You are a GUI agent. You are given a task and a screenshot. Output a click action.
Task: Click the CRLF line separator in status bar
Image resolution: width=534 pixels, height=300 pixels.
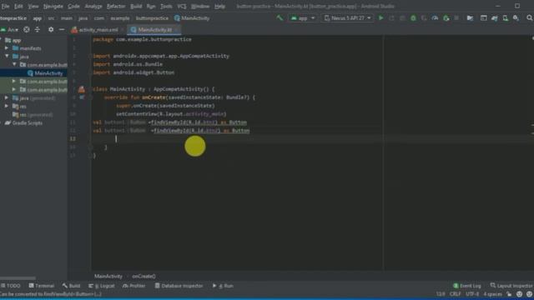456,294
